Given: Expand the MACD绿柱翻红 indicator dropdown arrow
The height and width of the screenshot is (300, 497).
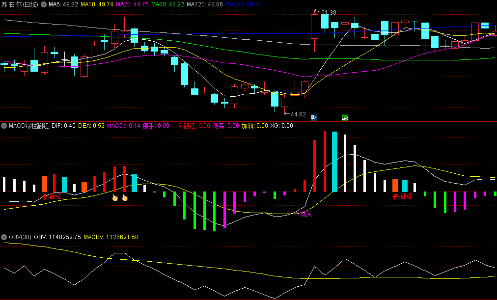Looking at the screenshot, I should [4, 126].
